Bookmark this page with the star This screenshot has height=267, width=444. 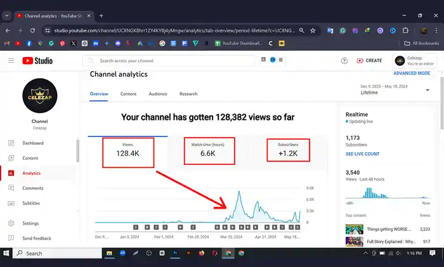point(313,30)
